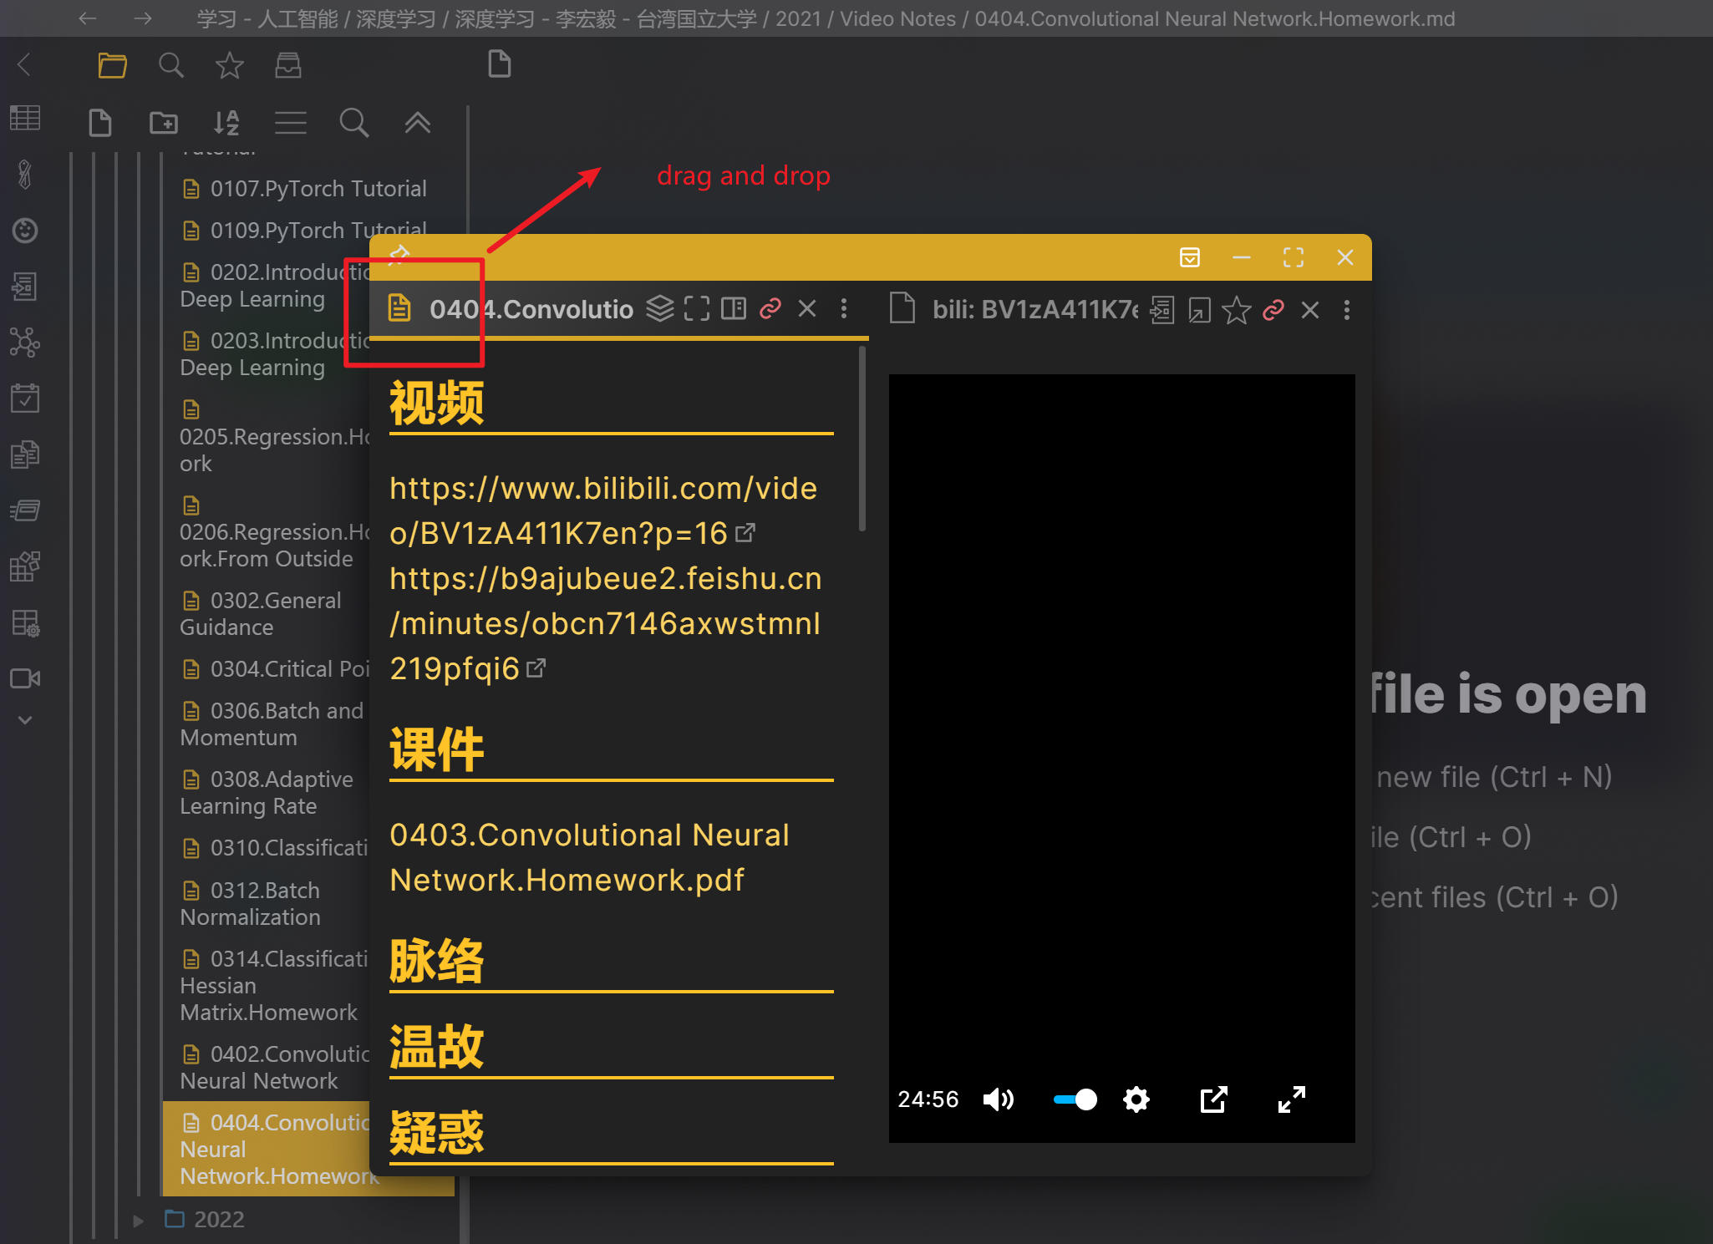Expand the 2022 folder in the file tree
Image resolution: width=1713 pixels, height=1244 pixels.
(138, 1220)
